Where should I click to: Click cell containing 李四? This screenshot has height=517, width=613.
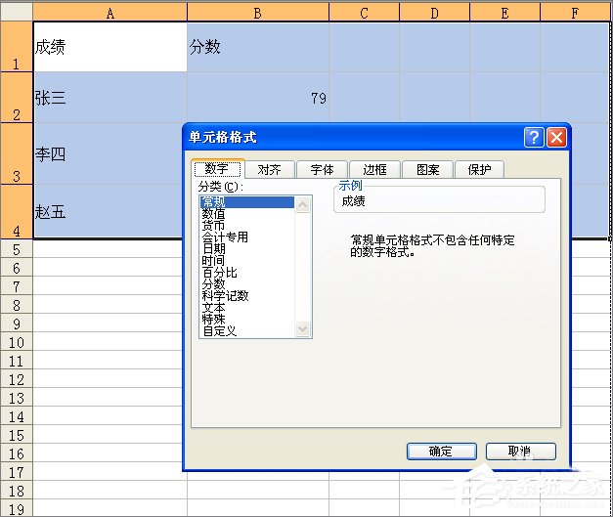[108, 153]
